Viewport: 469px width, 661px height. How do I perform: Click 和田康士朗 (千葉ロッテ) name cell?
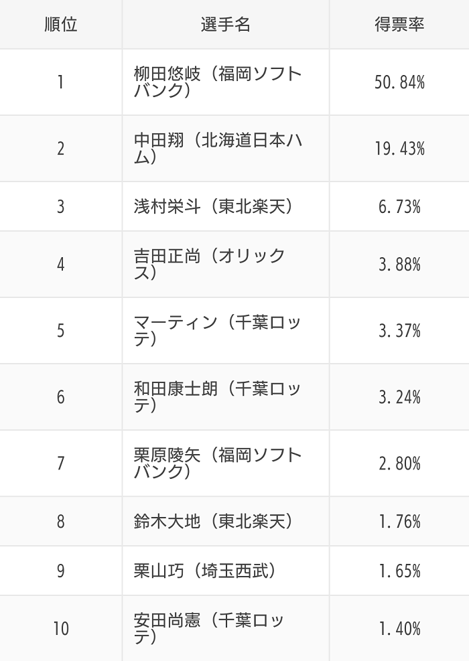click(x=226, y=396)
